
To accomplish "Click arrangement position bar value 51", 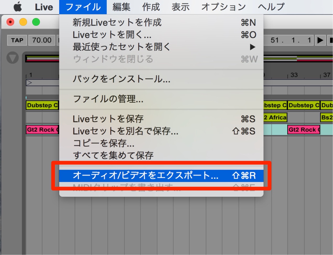I will point(275,40).
